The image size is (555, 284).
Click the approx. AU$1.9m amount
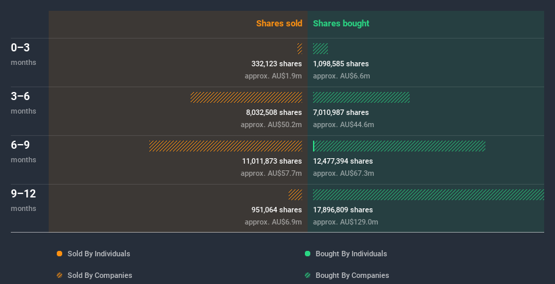[273, 76]
